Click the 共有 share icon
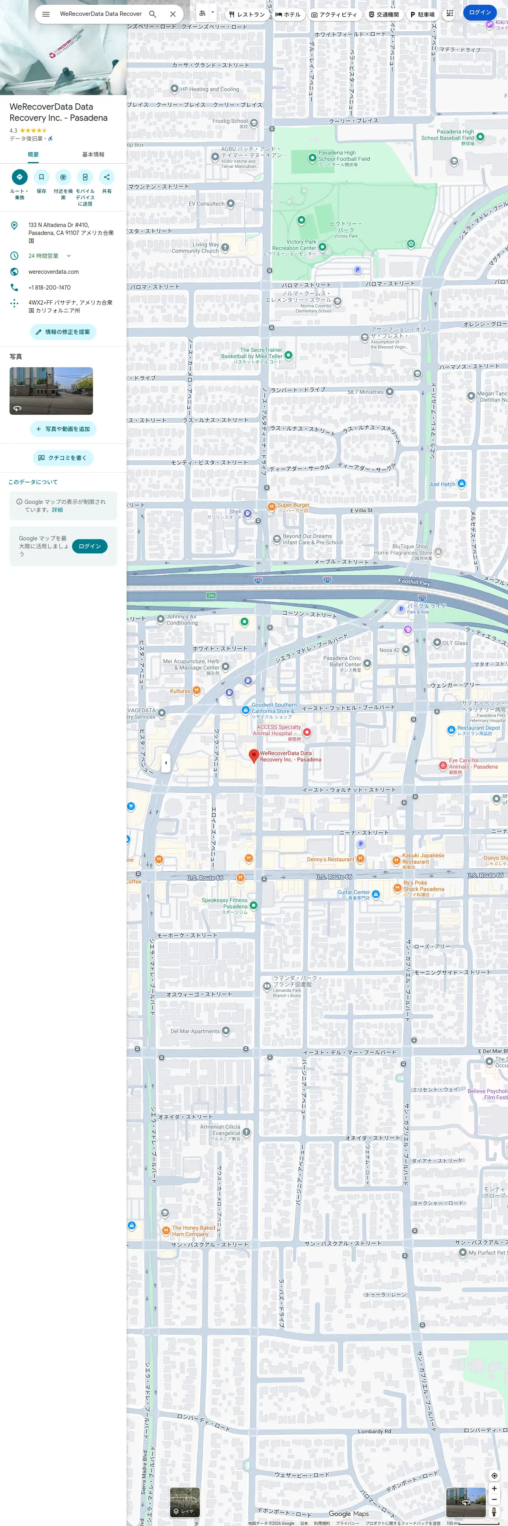The width and height of the screenshot is (508, 1526). (107, 177)
